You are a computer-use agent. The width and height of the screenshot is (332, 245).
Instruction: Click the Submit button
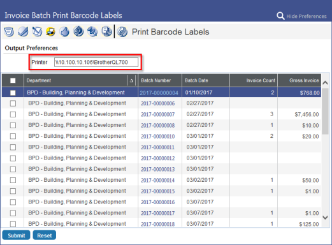tap(16, 235)
